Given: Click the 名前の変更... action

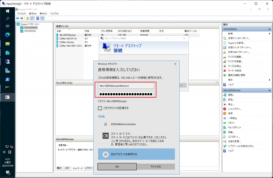Looking at the screenshot, I should (234, 141).
